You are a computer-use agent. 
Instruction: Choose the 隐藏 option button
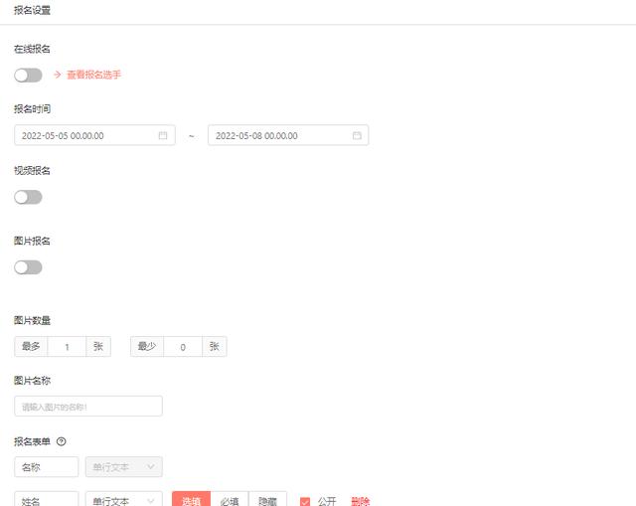267,500
